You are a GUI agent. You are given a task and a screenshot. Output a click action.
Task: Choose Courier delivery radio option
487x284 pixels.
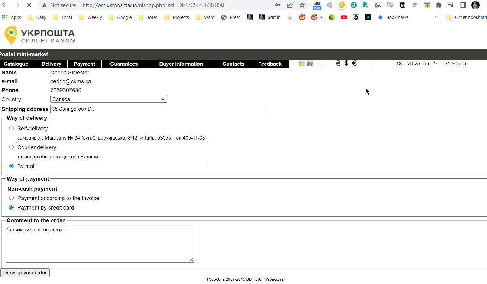(12, 147)
